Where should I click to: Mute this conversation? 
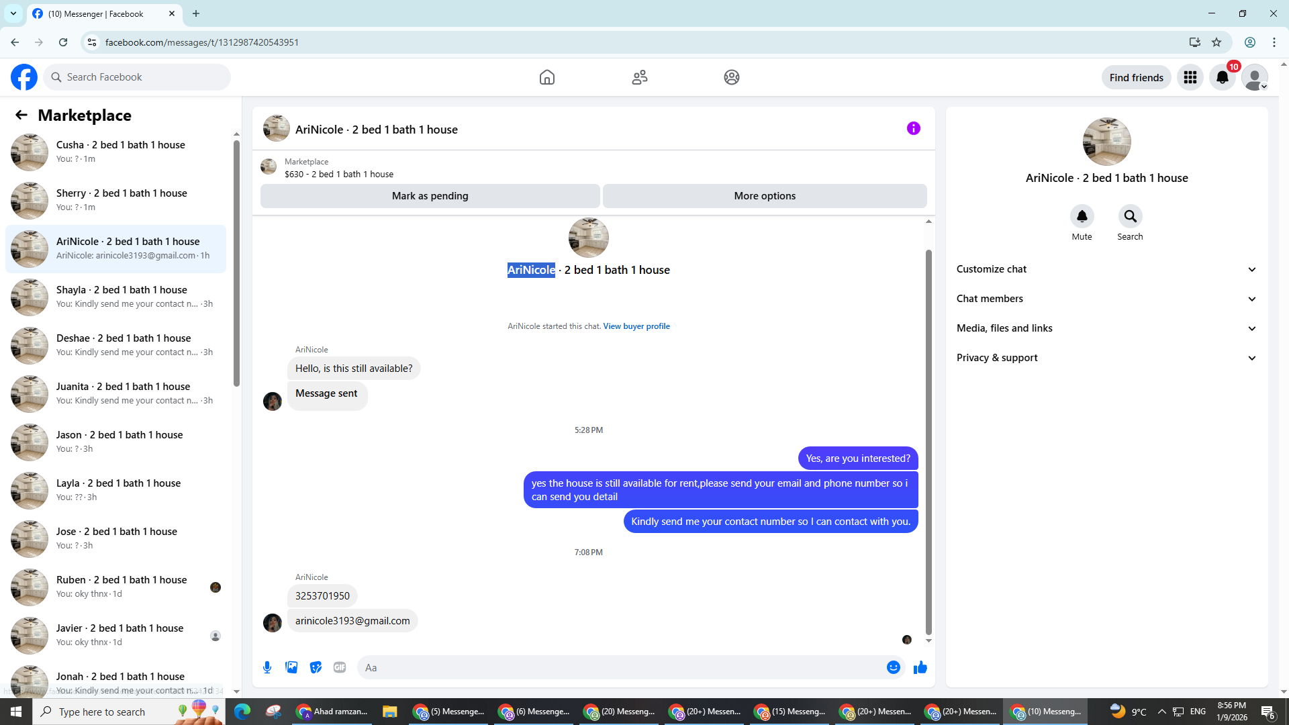1082,216
